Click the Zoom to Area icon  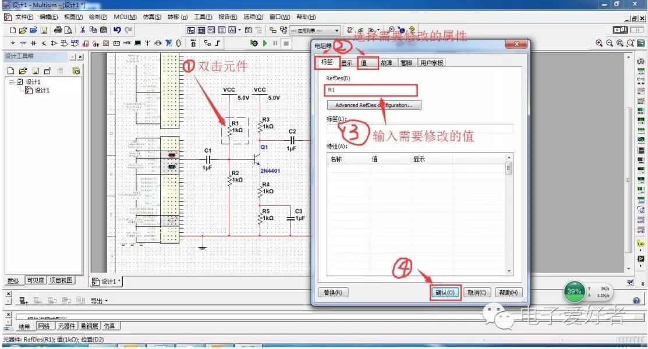coord(619,43)
